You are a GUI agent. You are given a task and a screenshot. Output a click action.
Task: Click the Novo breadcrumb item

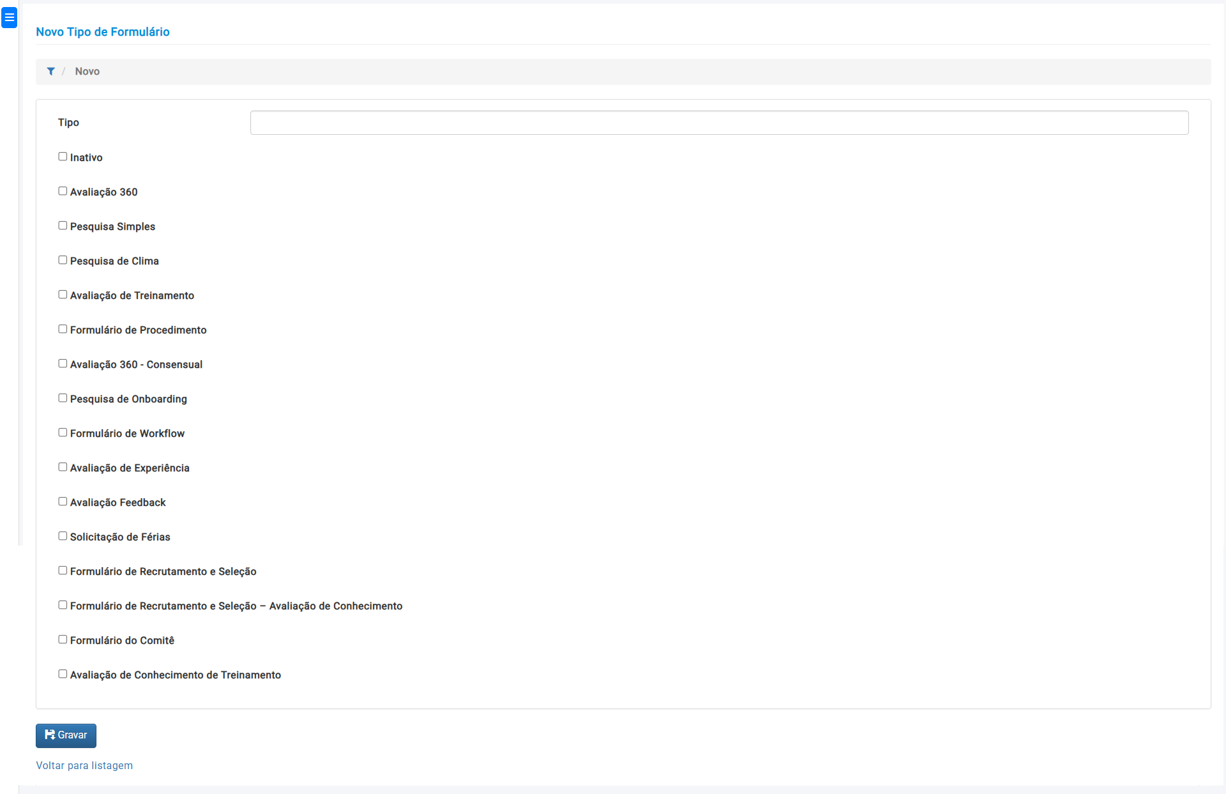[87, 72]
